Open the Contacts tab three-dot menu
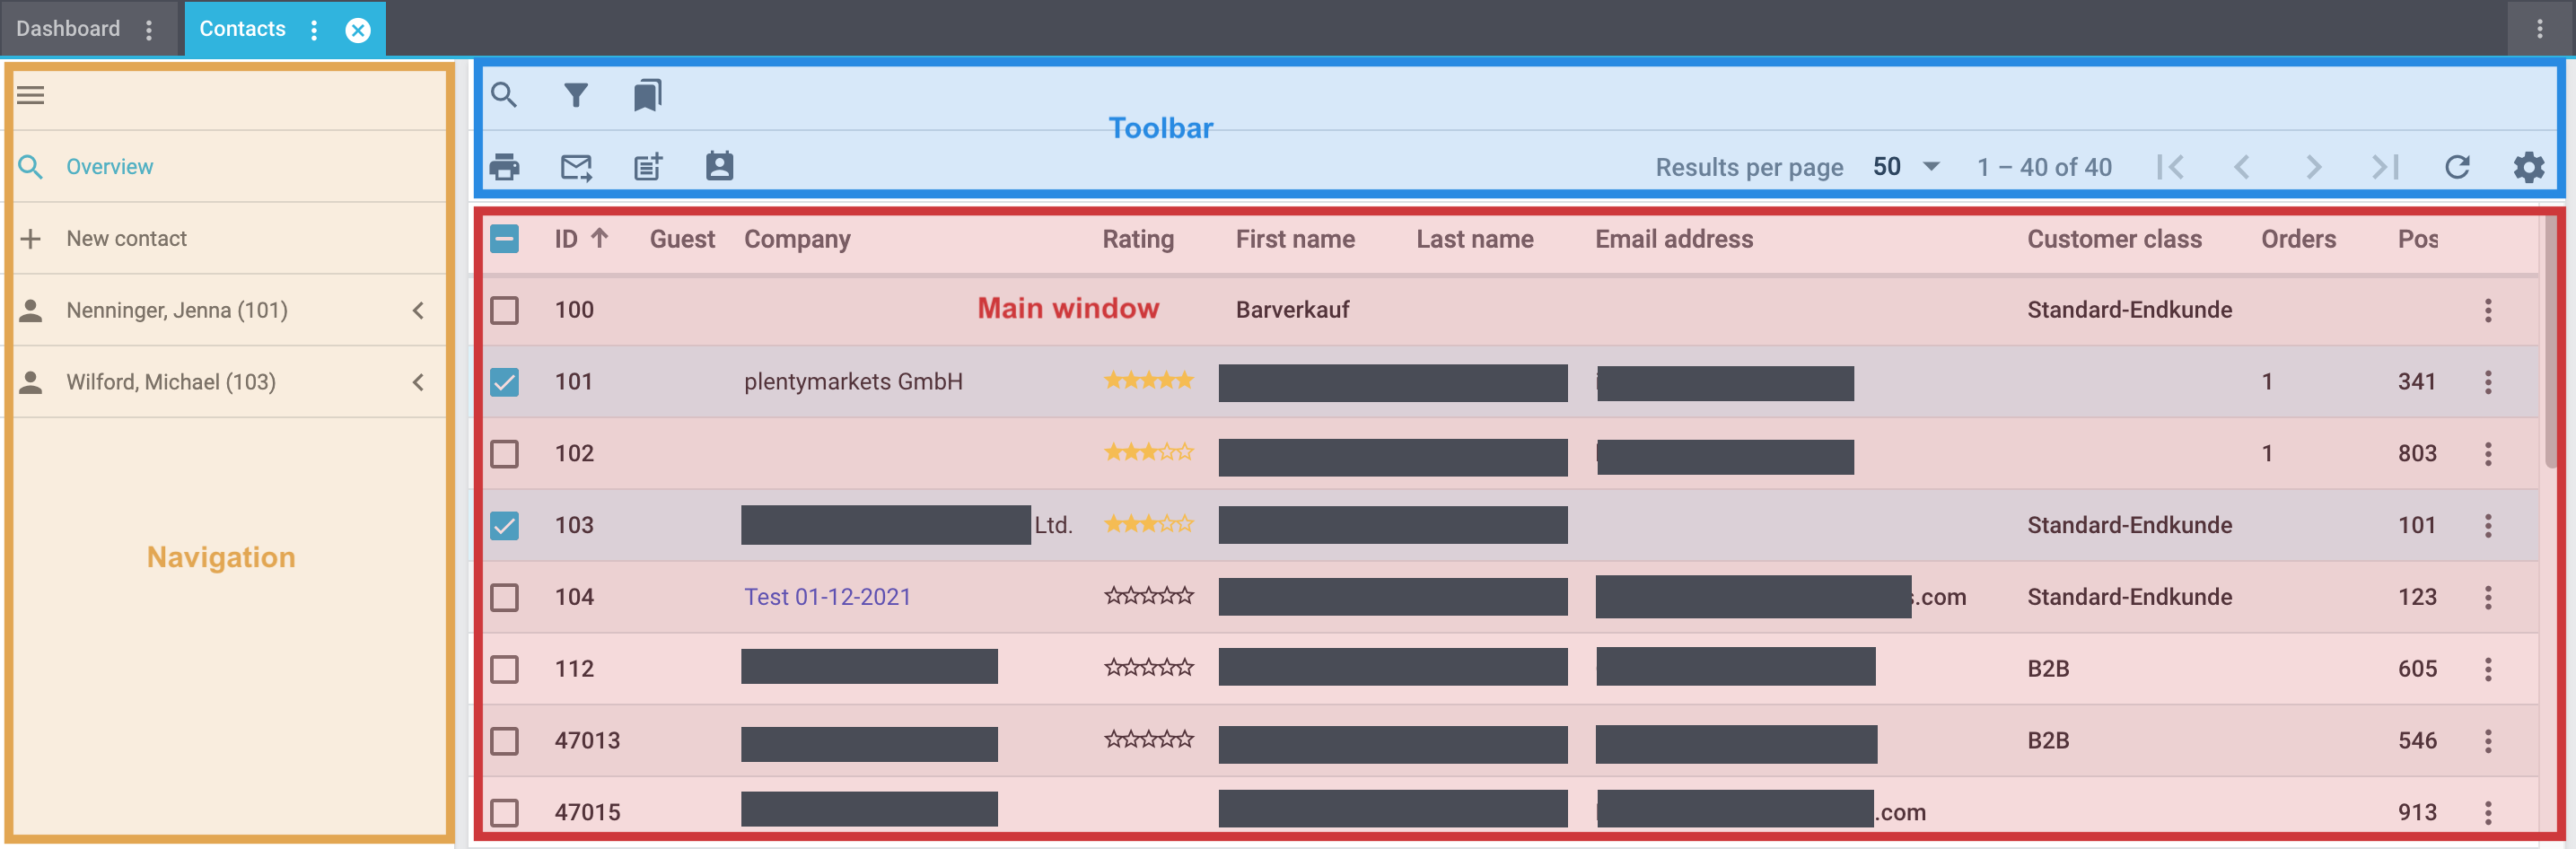Image resolution: width=2576 pixels, height=849 pixels. (314, 29)
